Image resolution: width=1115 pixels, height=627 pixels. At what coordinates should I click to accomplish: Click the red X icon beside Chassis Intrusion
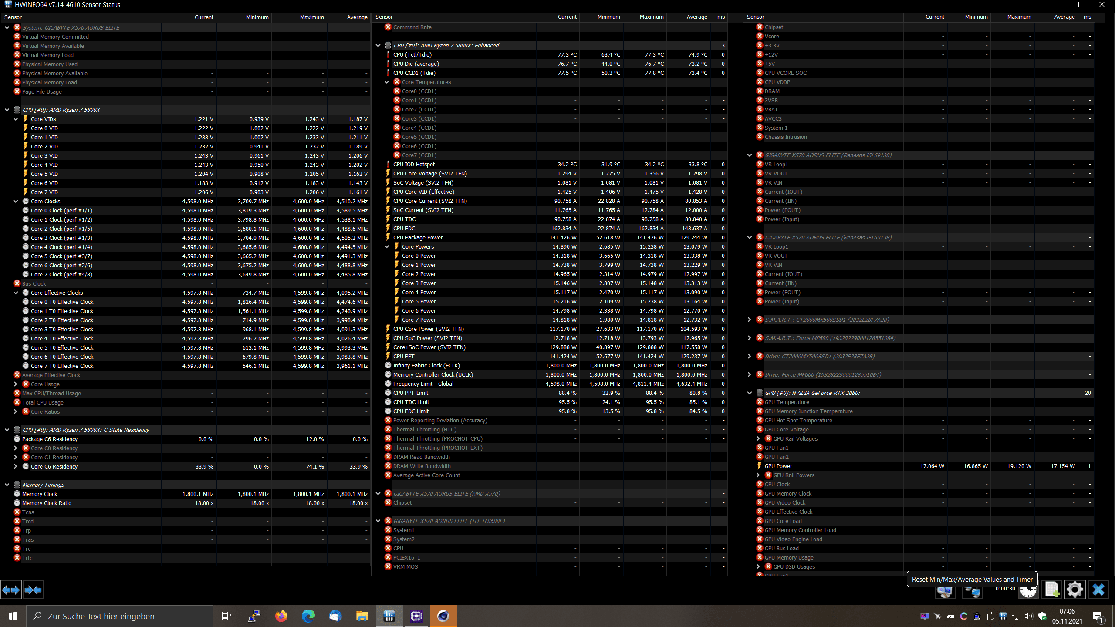(760, 137)
